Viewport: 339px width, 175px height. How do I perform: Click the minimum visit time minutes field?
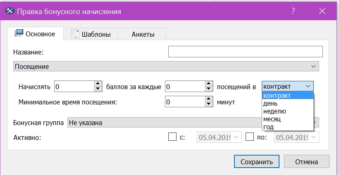[185, 102]
